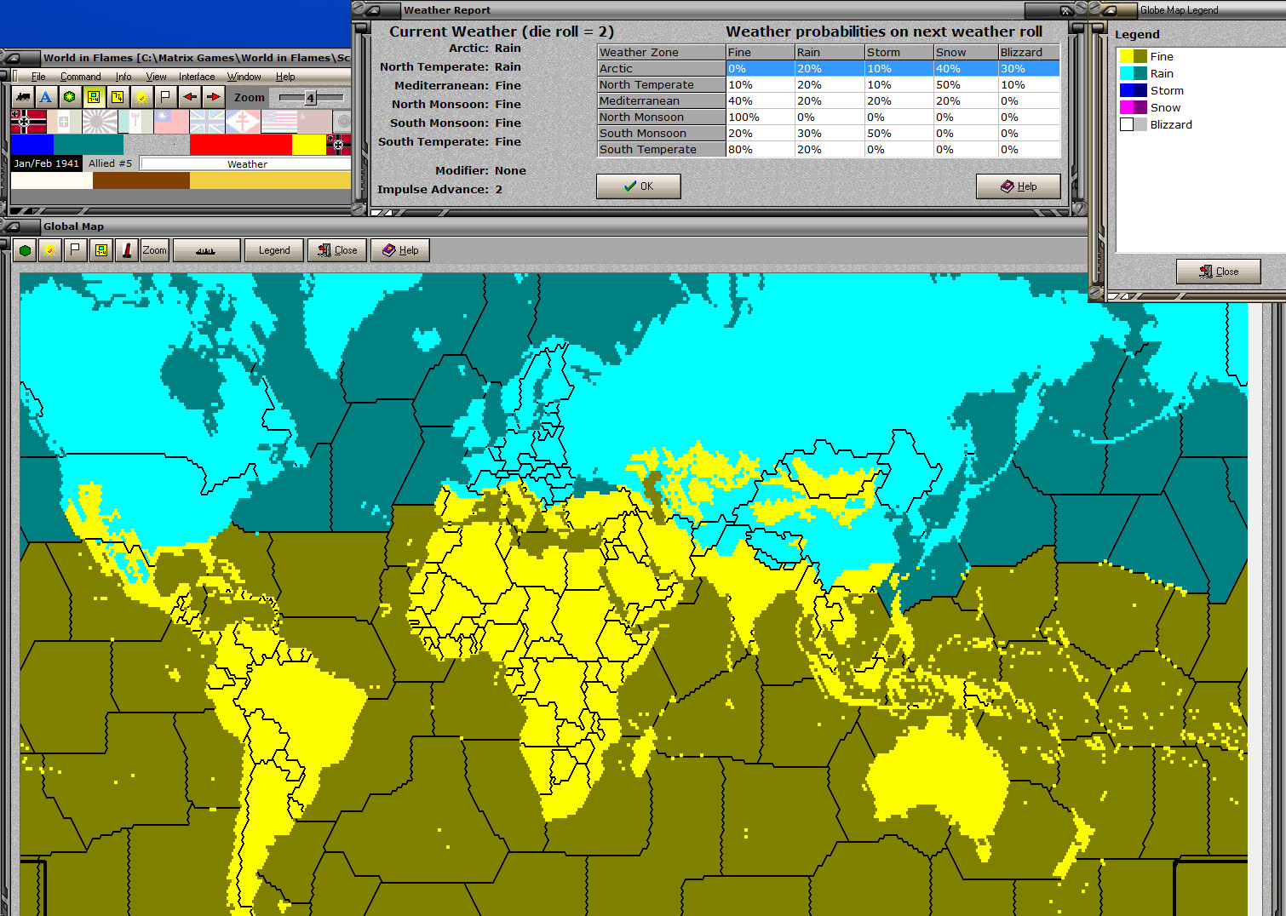Screen dimensions: 1286x916
Task: Select the Japanese rising sun flag button
Action: coord(98,122)
